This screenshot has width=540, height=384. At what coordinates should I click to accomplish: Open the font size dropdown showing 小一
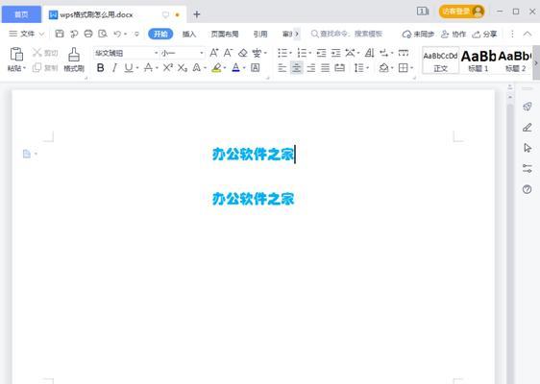(183, 53)
